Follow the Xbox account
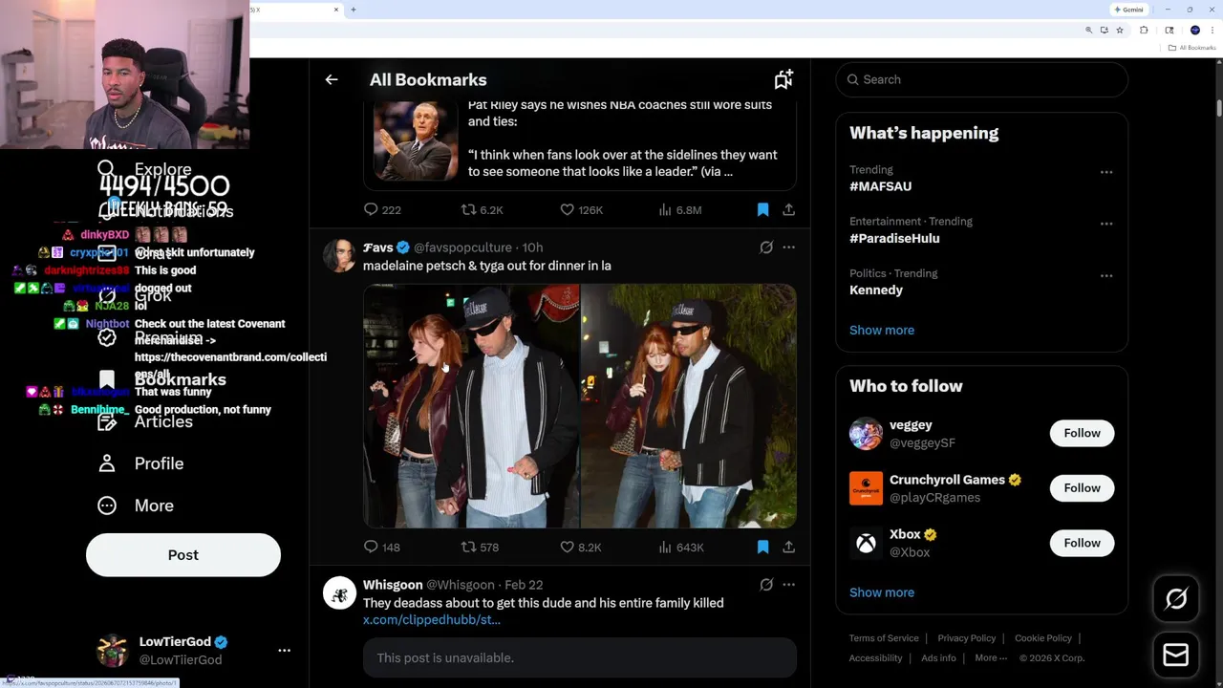The image size is (1223, 688). tap(1082, 543)
